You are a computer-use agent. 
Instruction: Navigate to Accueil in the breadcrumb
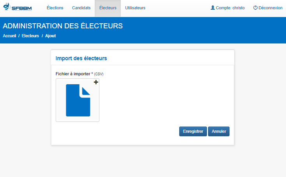click(9, 36)
